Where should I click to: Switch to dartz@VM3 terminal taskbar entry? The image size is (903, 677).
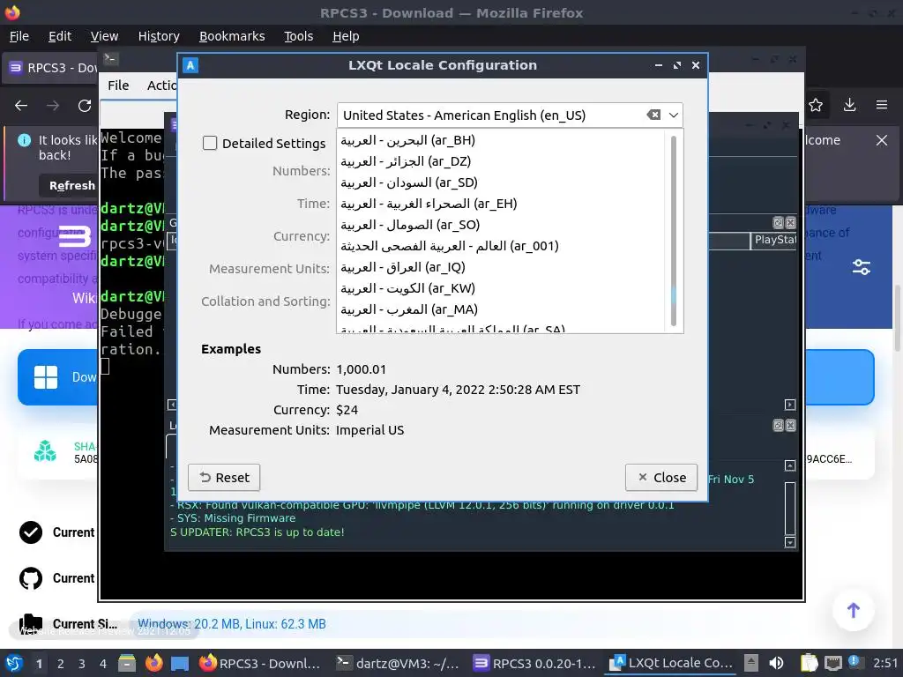[398, 663]
